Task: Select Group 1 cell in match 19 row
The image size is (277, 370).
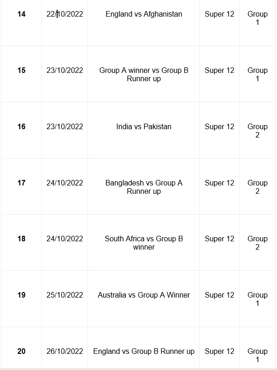Action: tap(257, 298)
